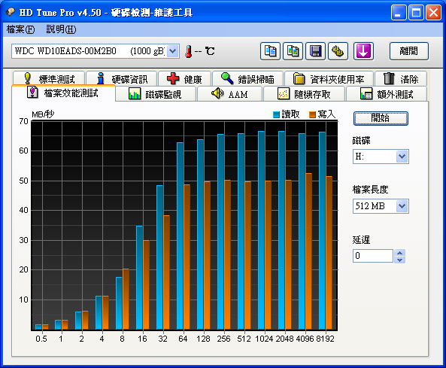This screenshot has height=368, width=446.
Task: Increase the 延遲 value with up arrow
Action: [x=399, y=253]
